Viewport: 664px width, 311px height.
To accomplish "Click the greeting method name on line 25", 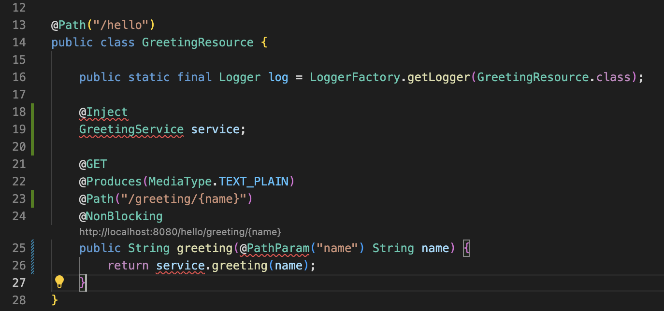I will [205, 248].
